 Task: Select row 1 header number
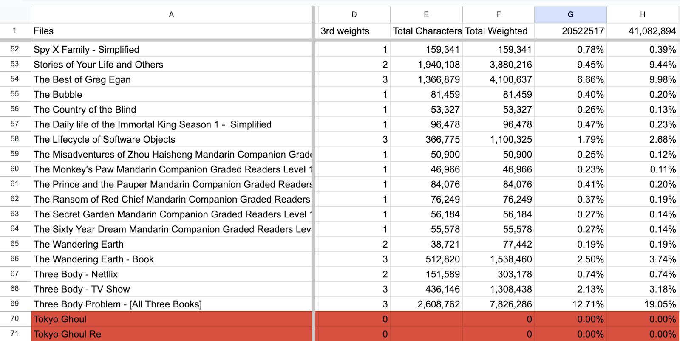tap(15, 31)
